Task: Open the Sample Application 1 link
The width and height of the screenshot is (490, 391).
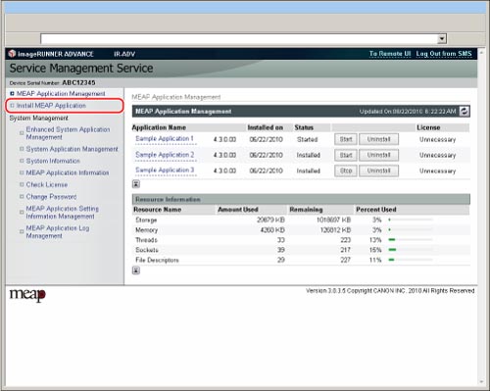Action: (x=165, y=138)
